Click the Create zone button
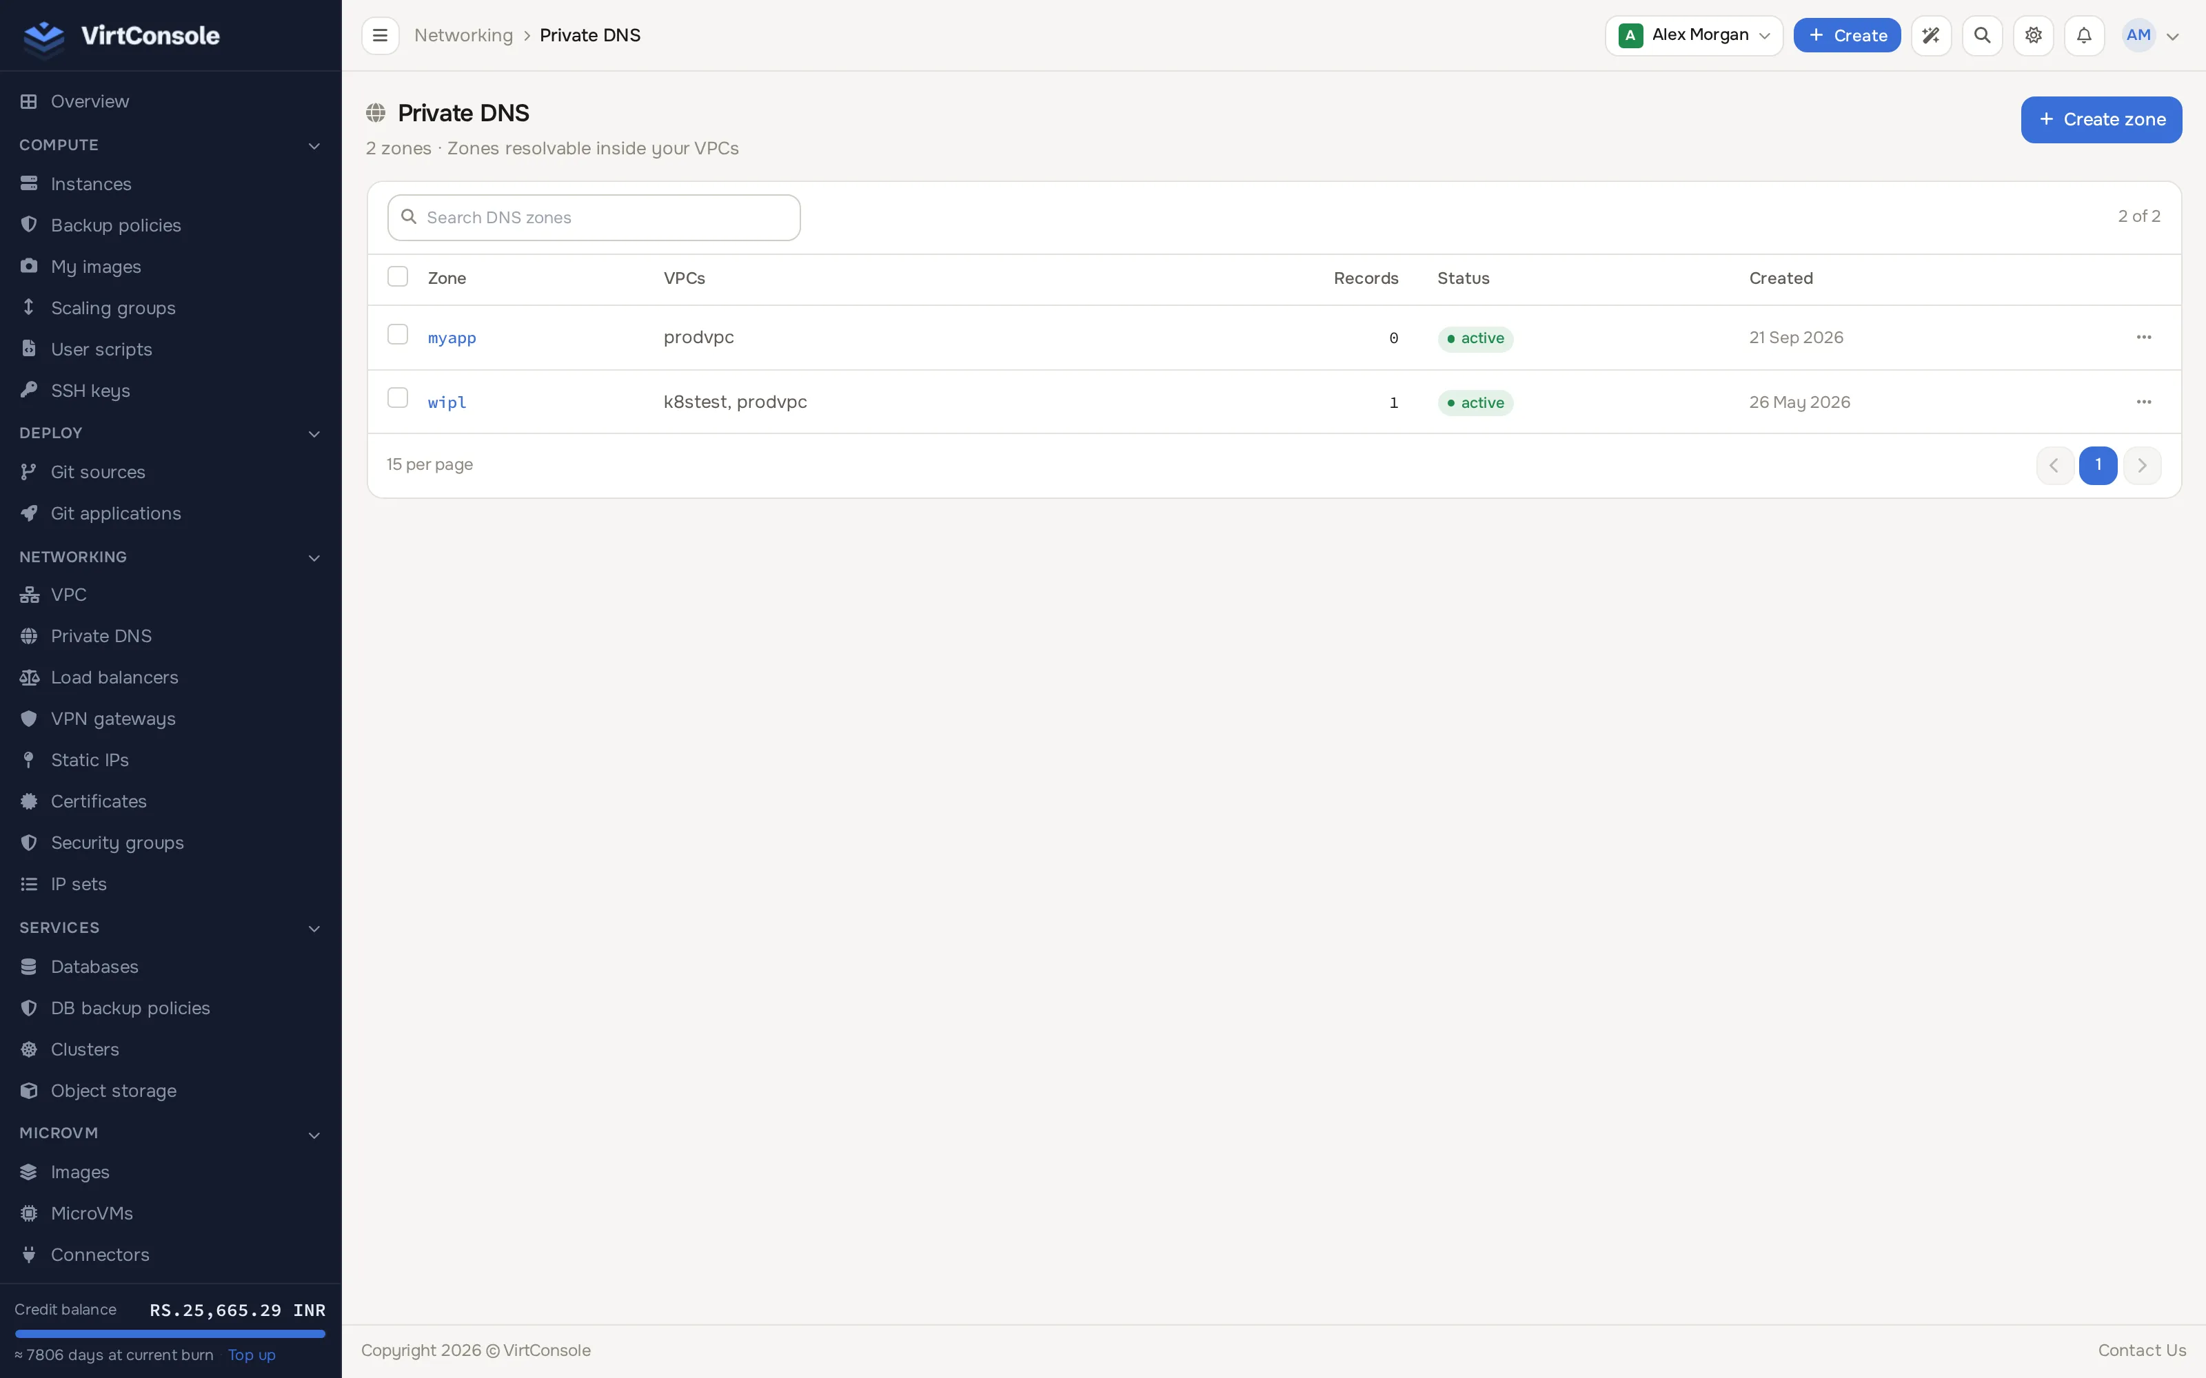Screen dimensions: 2206x1378 coord(2101,119)
